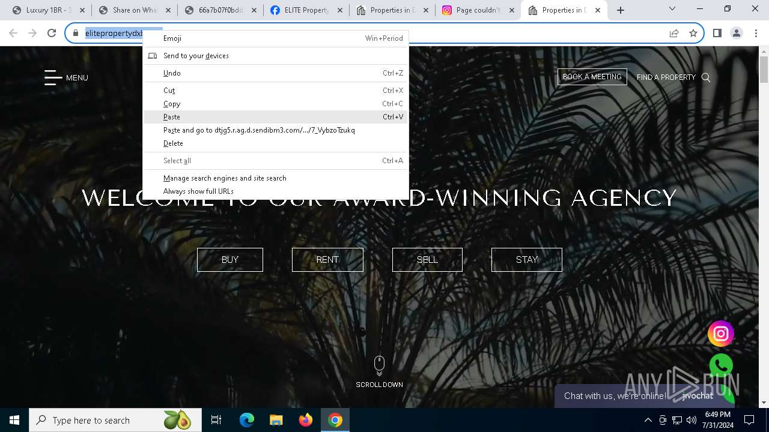The height and width of the screenshot is (432, 769).
Task: Click the scroll down mouse icon
Action: click(x=379, y=365)
